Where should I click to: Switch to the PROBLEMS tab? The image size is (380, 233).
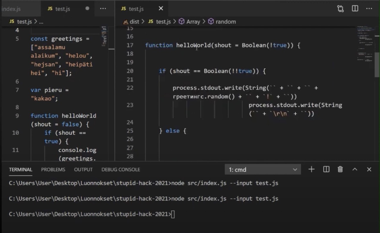coord(53,170)
